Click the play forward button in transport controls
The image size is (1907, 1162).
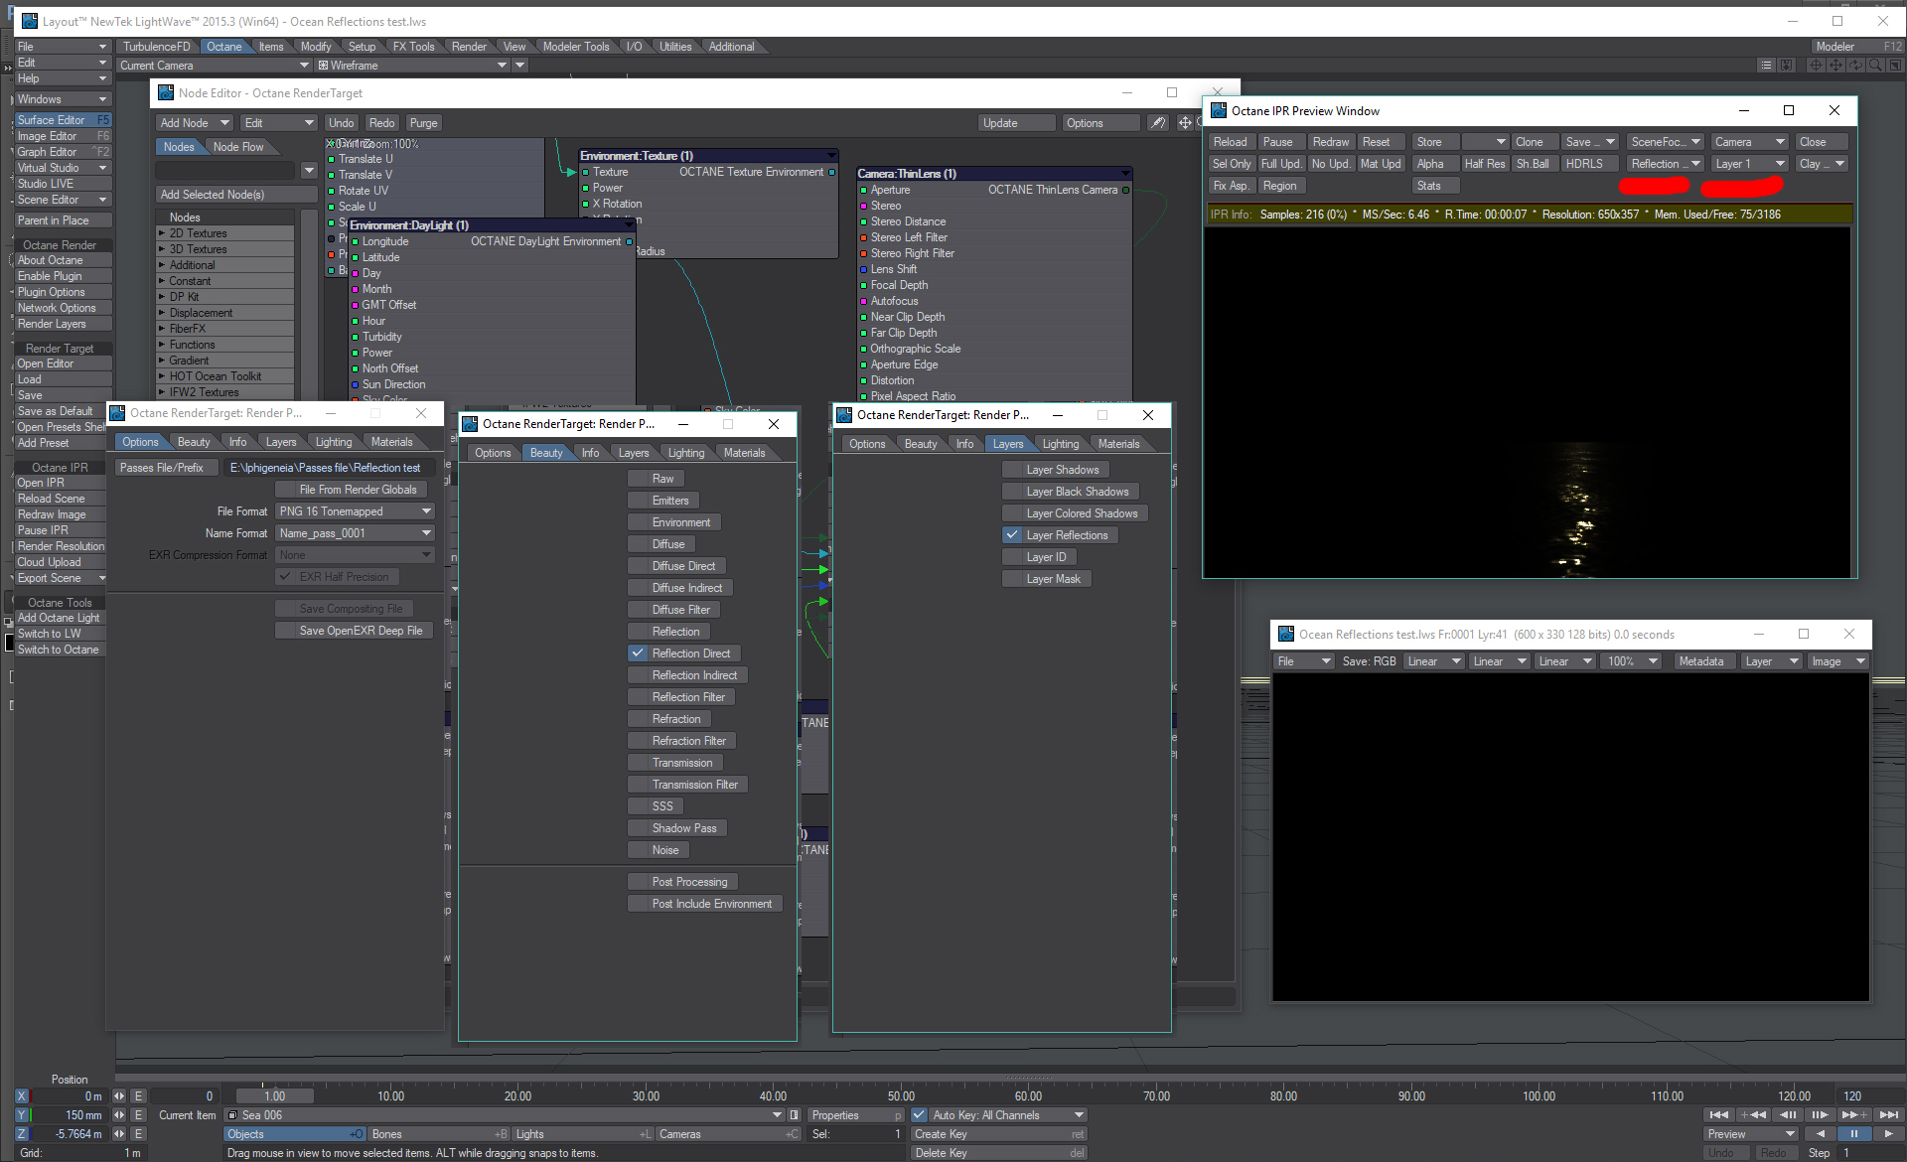[x=1888, y=1133]
